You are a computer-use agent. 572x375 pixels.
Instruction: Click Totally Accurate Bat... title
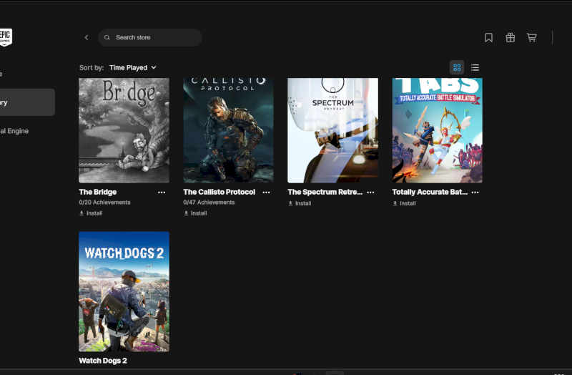click(x=430, y=192)
